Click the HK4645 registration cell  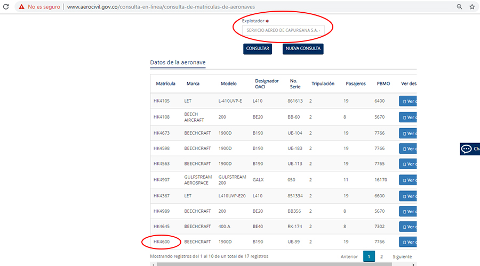[x=161, y=226]
